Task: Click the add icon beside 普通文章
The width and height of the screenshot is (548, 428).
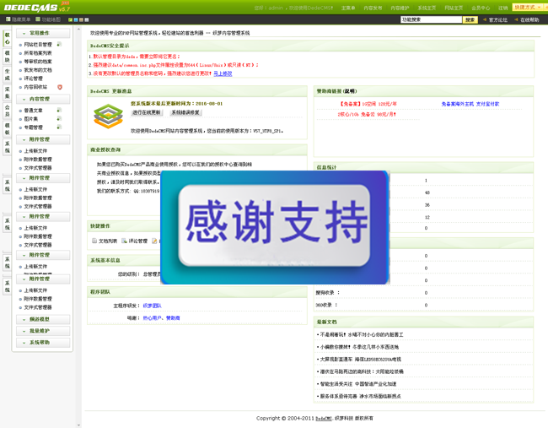Action: [59, 111]
